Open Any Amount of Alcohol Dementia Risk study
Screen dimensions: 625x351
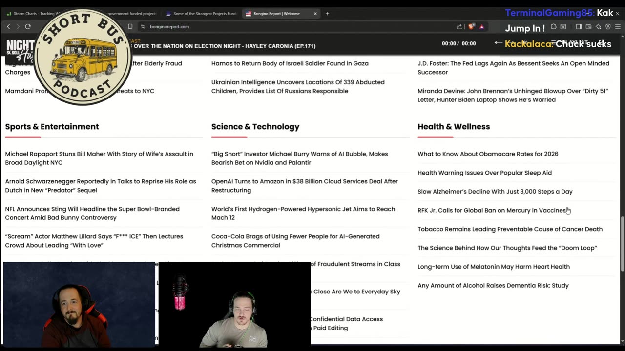coord(493,286)
